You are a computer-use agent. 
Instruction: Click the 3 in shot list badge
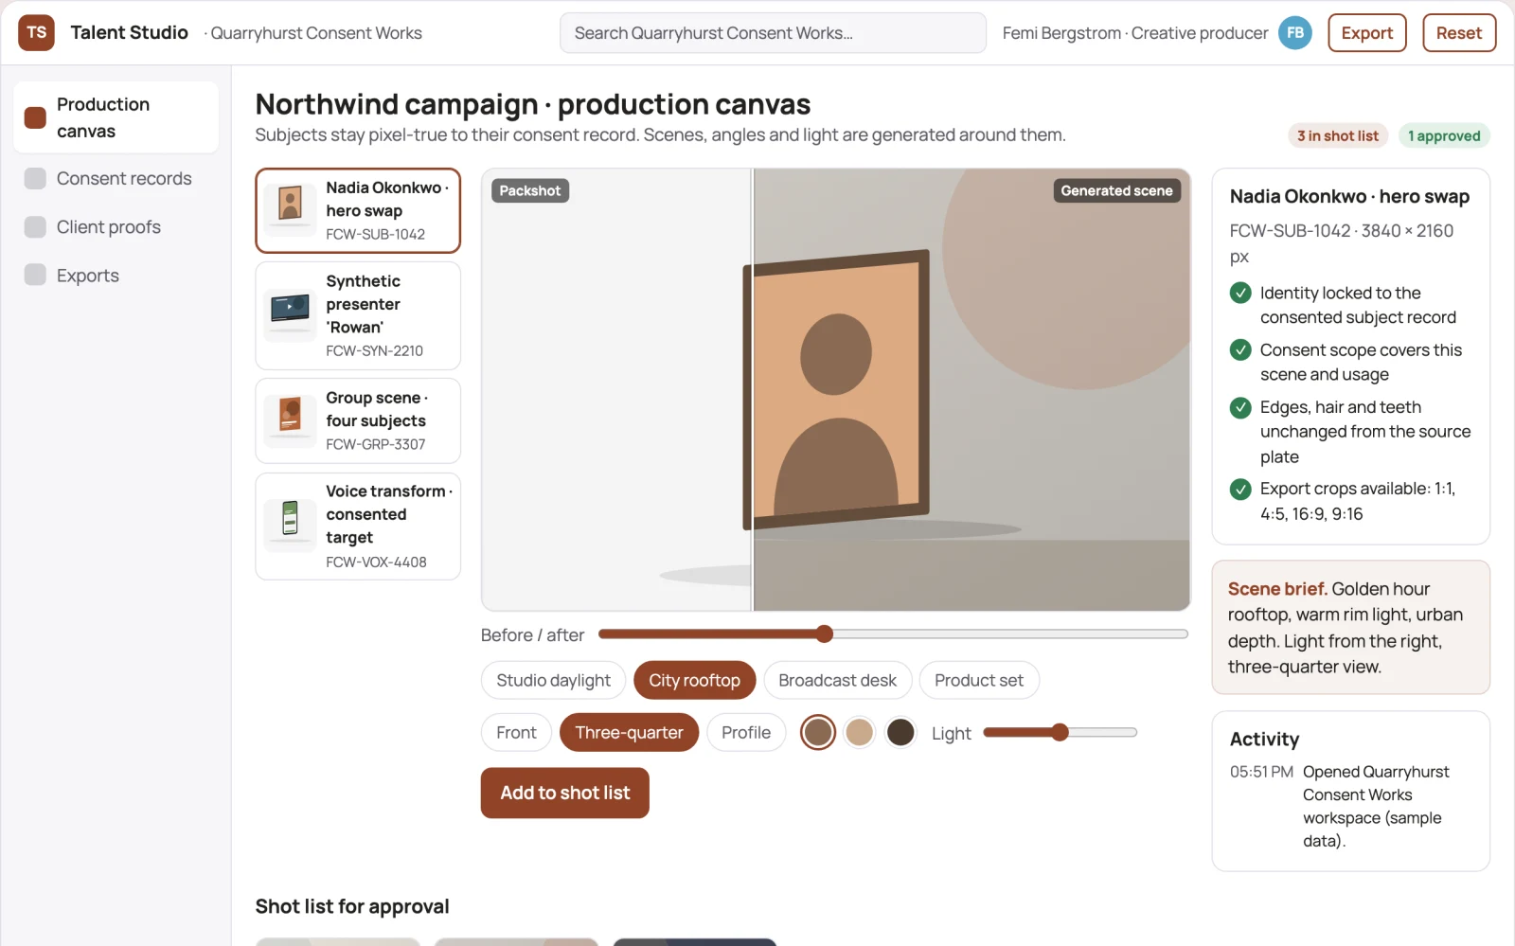click(1337, 135)
